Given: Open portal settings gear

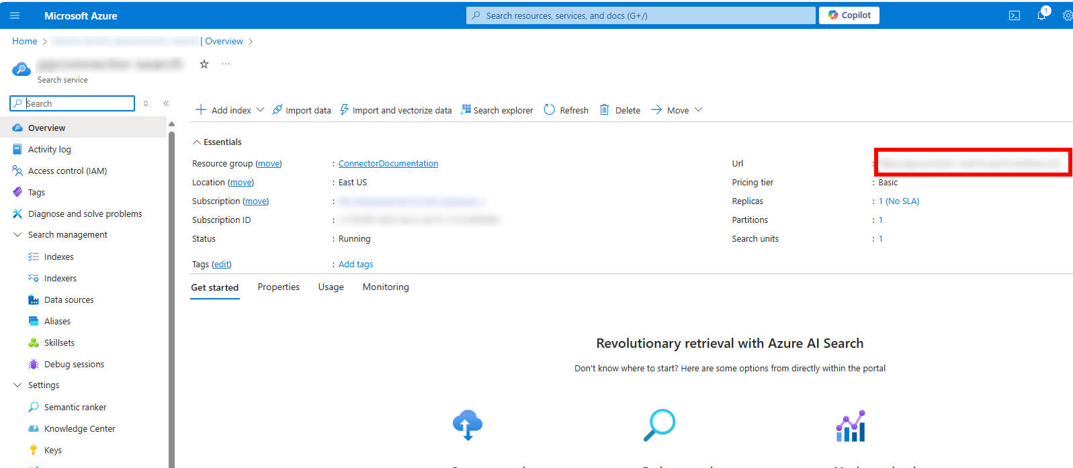Looking at the screenshot, I should click(1067, 15).
